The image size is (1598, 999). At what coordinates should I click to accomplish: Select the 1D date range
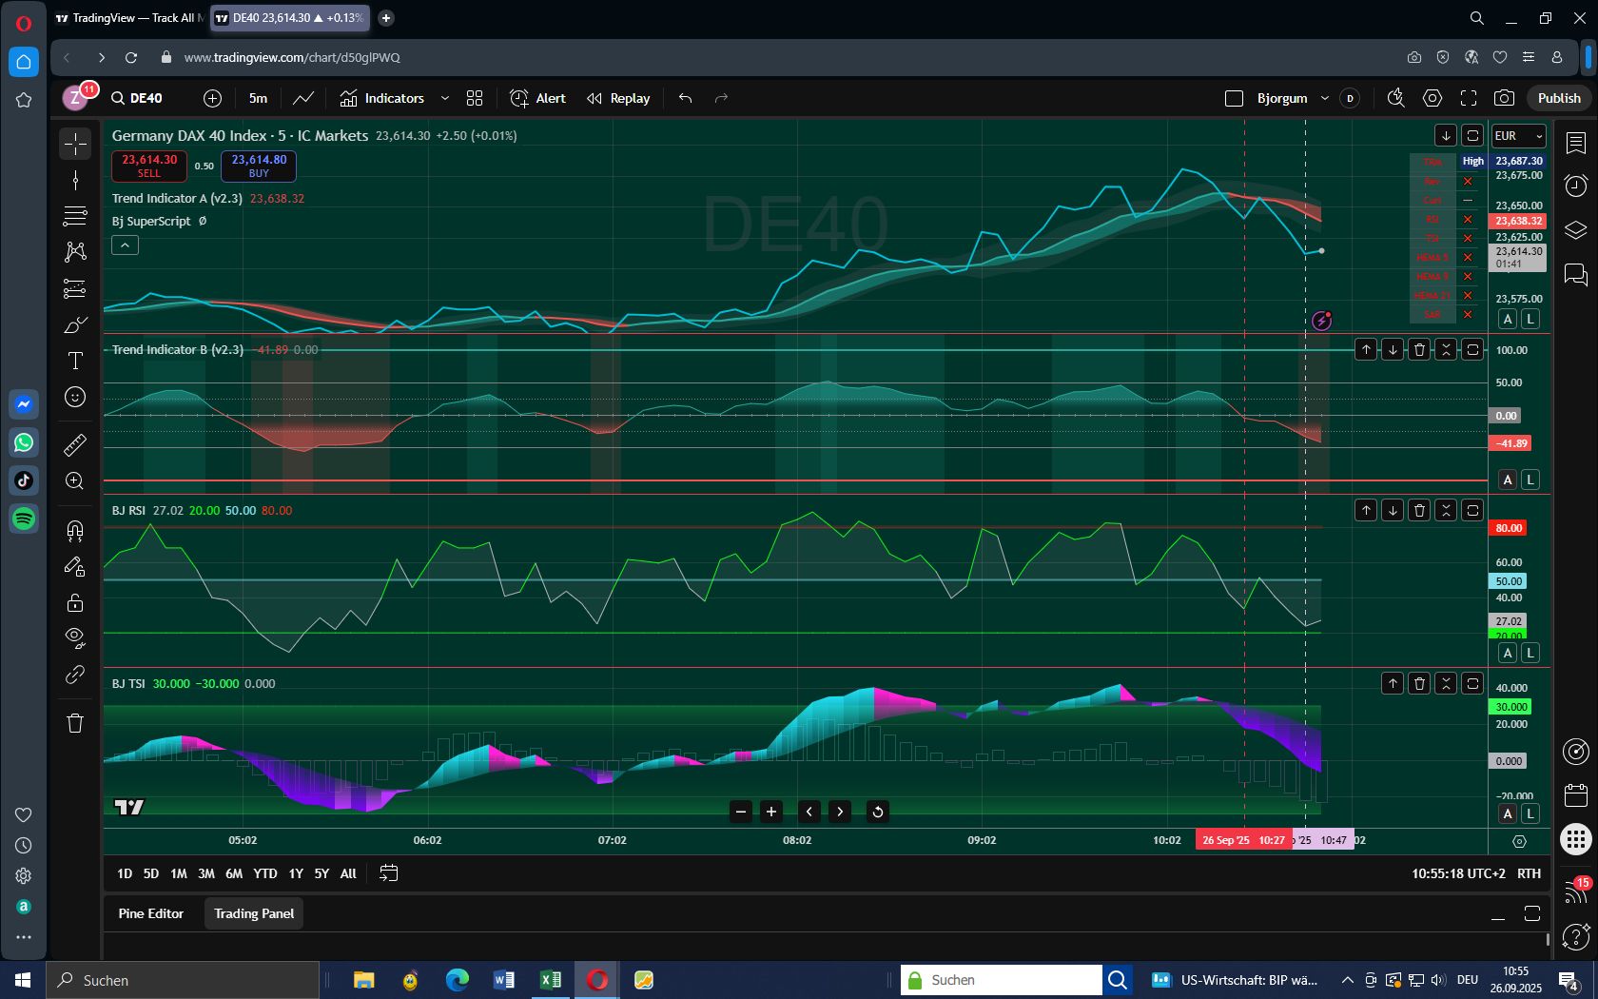(x=125, y=873)
